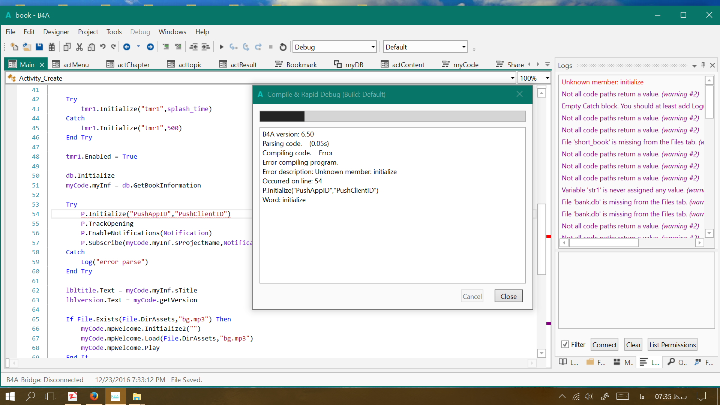Click the Navigate backward blue arrow
This screenshot has height=405, width=720.
coord(127,47)
